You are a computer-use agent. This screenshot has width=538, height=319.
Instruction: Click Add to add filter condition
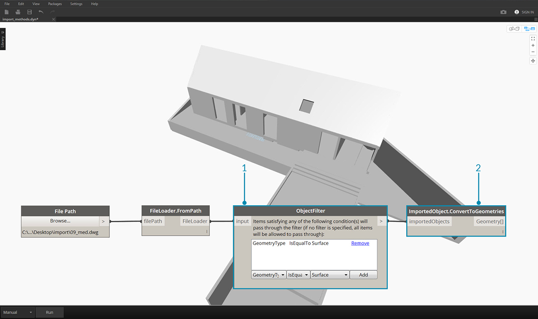(x=364, y=275)
